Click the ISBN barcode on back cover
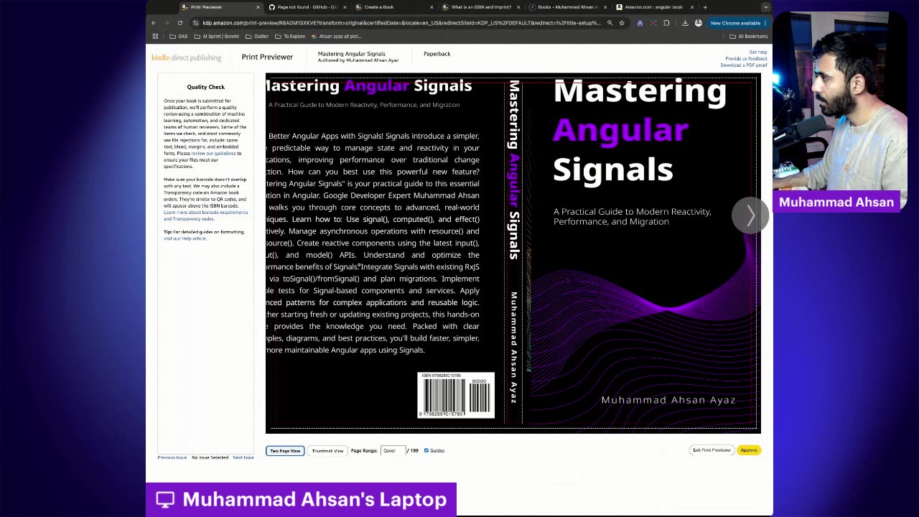 [x=456, y=395]
